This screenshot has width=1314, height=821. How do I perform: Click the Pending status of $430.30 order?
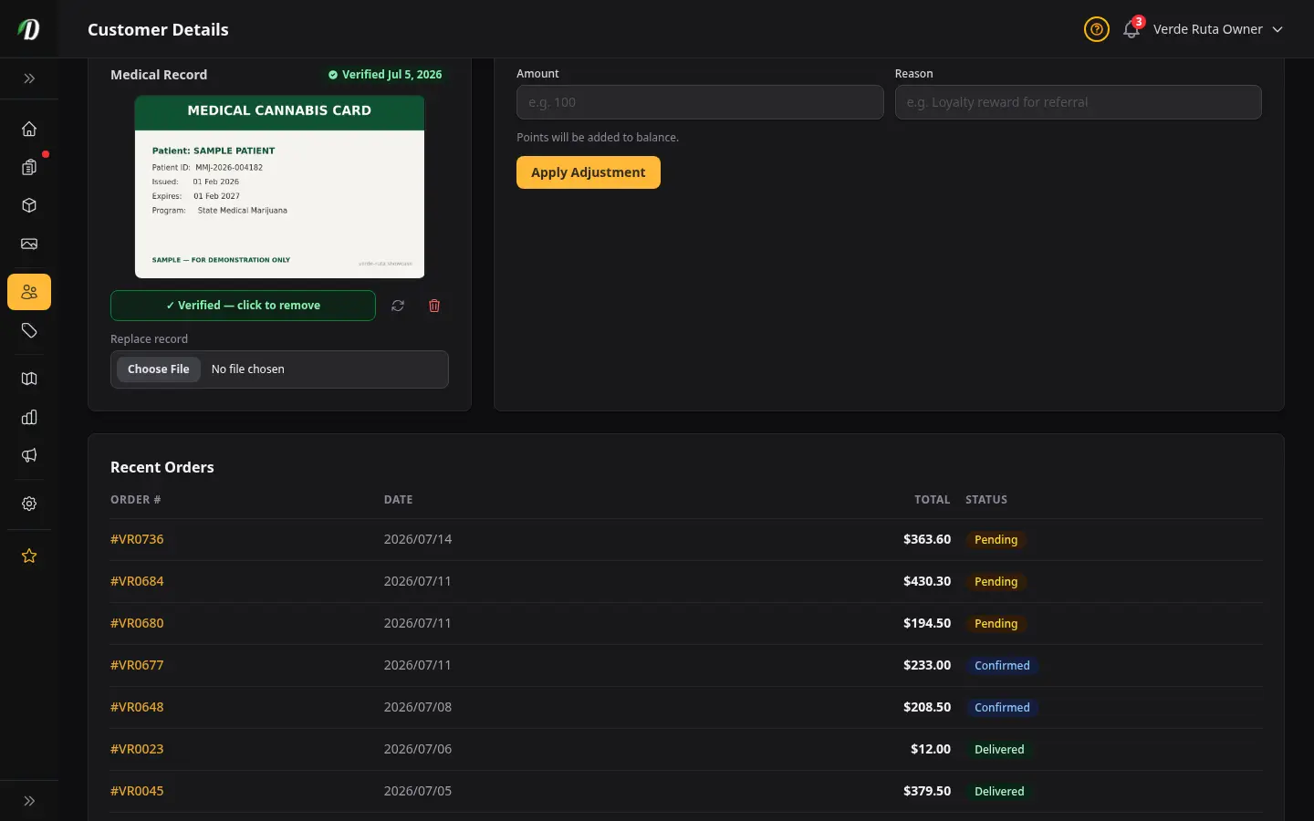(x=996, y=582)
